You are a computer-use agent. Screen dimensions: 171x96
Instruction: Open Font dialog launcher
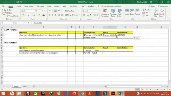click(46, 19)
